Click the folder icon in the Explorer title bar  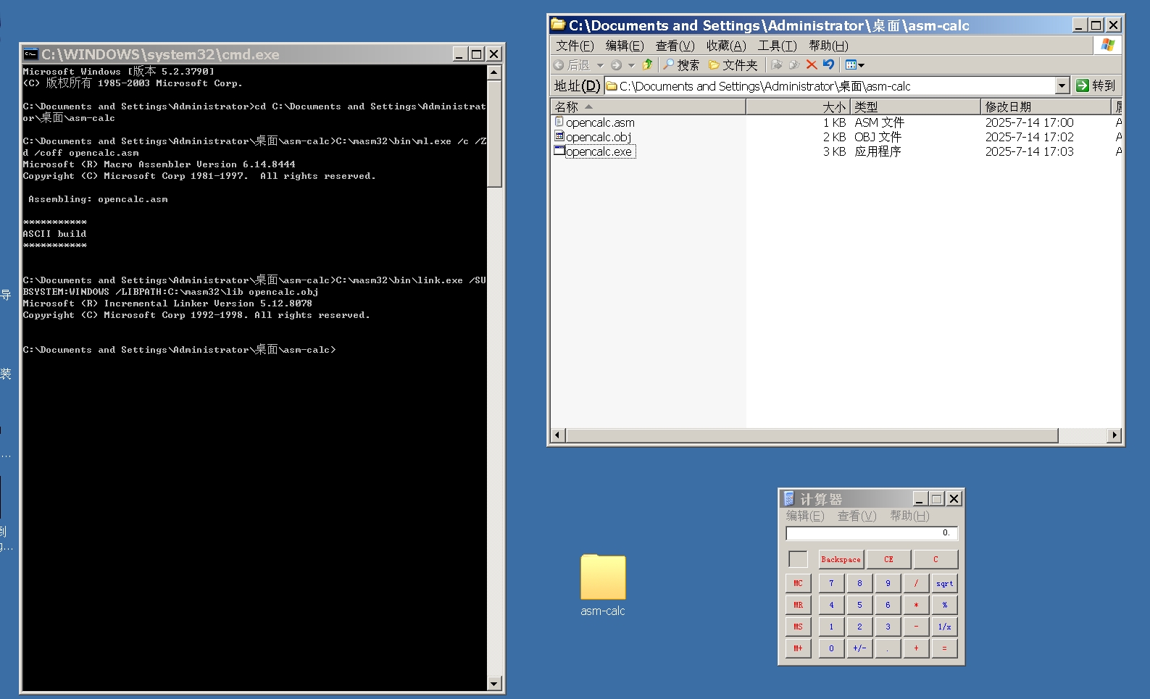[558, 25]
